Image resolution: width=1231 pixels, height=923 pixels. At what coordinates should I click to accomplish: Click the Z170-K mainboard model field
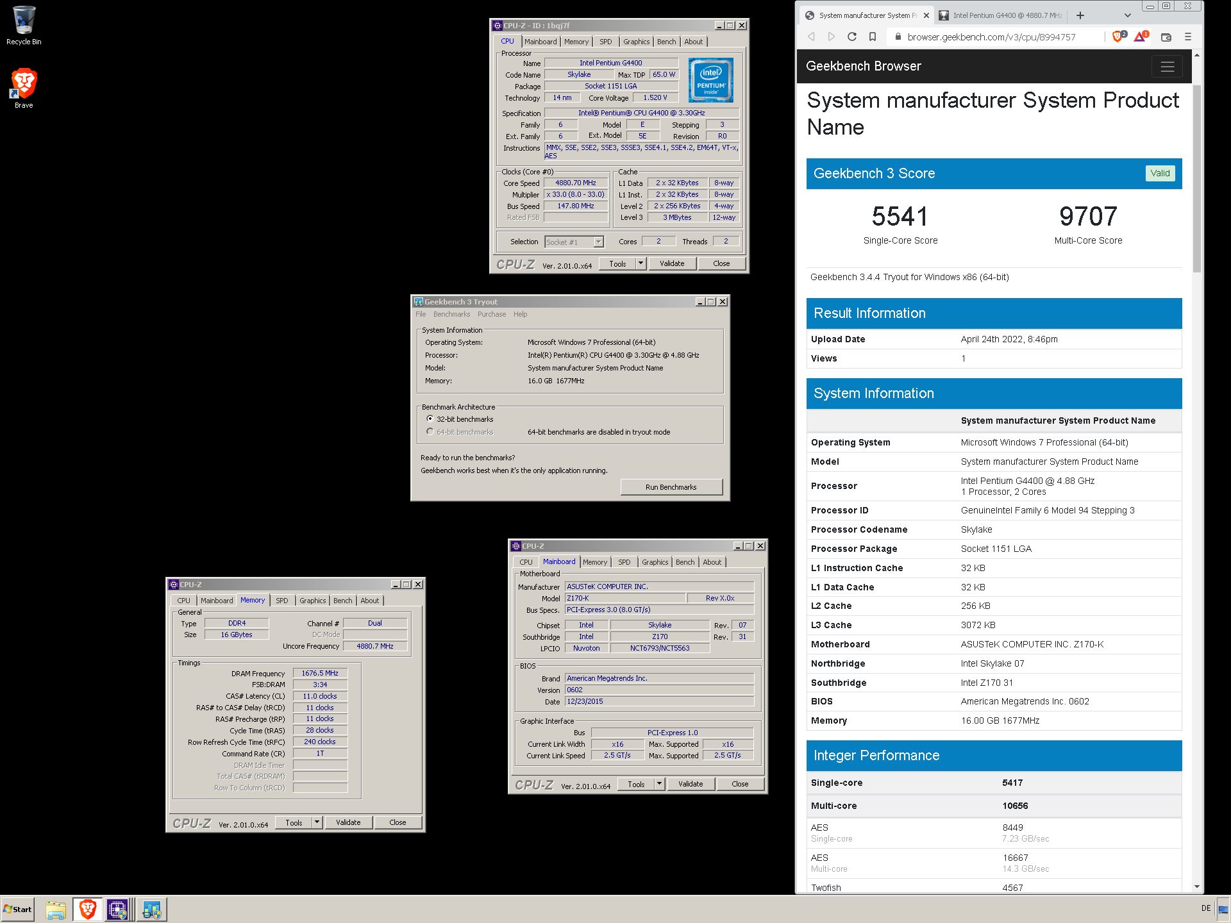624,598
